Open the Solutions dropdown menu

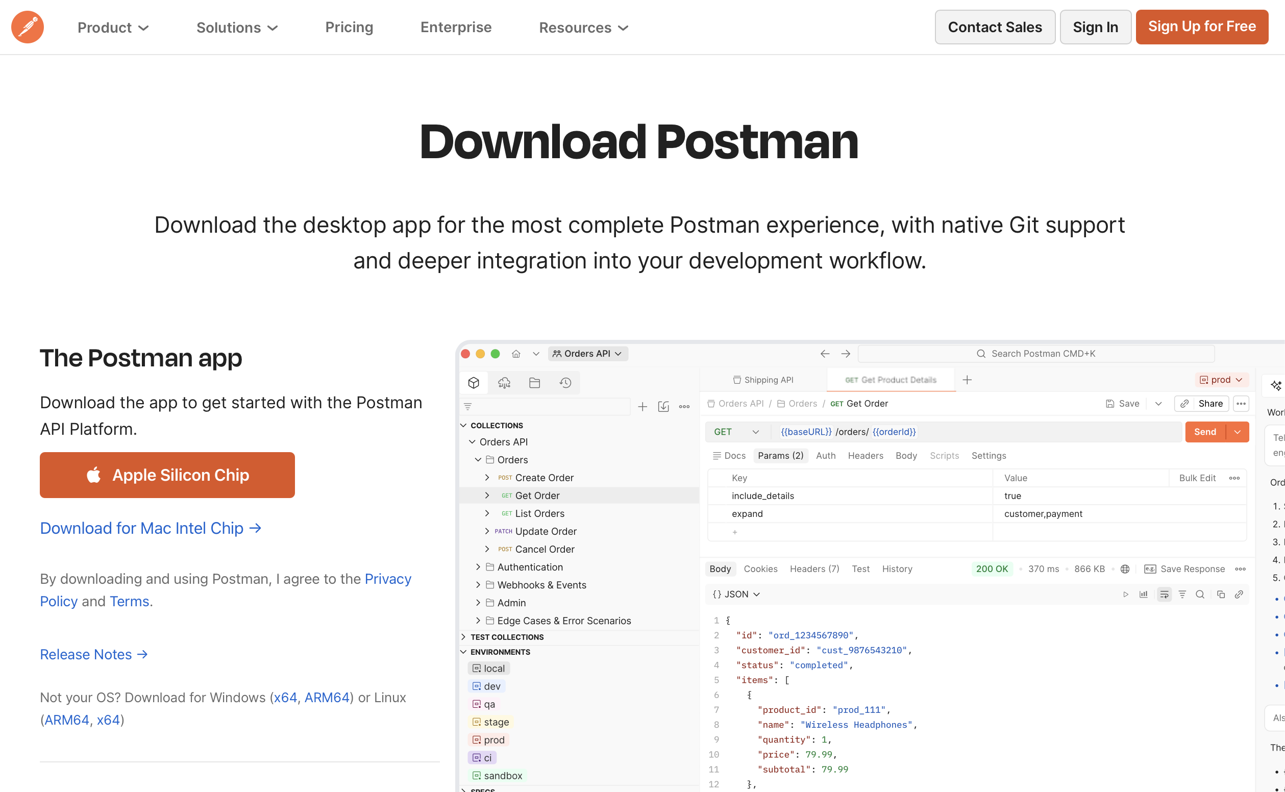[237, 27]
